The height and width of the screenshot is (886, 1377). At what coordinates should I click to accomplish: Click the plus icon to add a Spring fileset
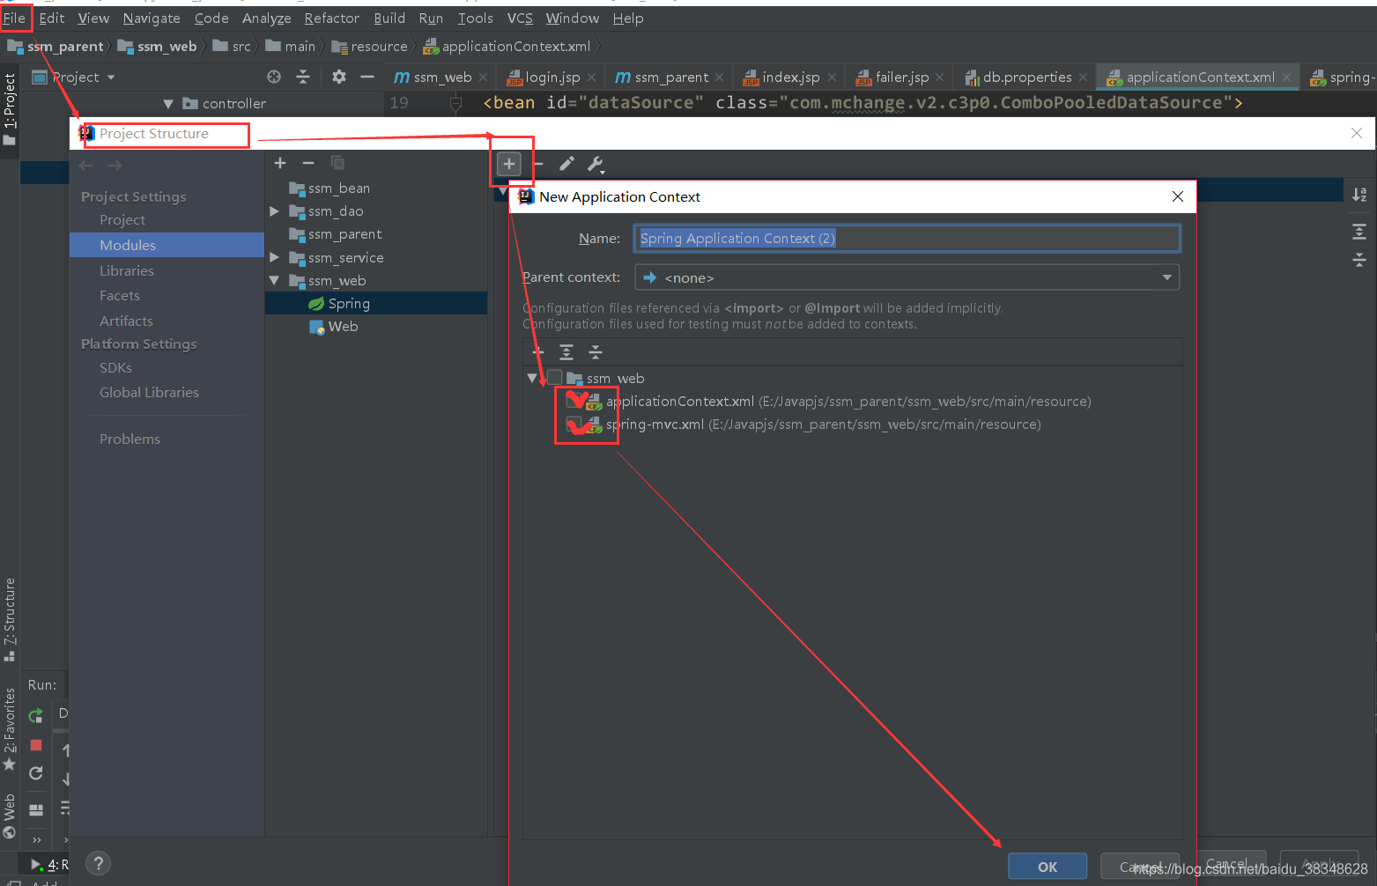click(x=510, y=164)
